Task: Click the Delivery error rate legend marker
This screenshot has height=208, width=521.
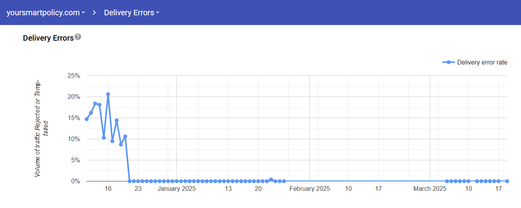Action: [x=449, y=62]
